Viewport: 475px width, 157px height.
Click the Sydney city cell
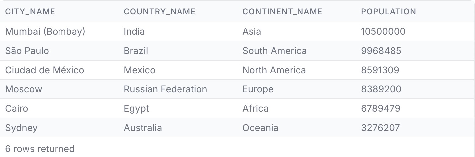(x=21, y=128)
